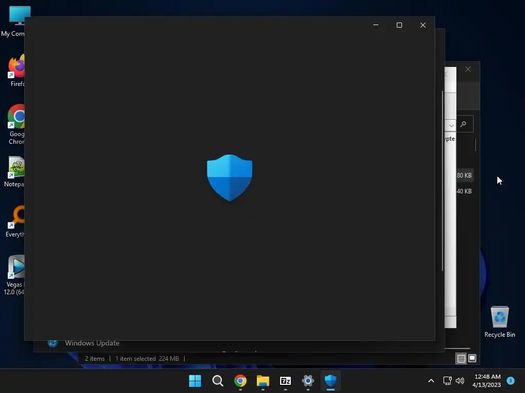Screen dimensions: 525x393
Task: Show hidden tray icons chevron
Action: (431, 381)
